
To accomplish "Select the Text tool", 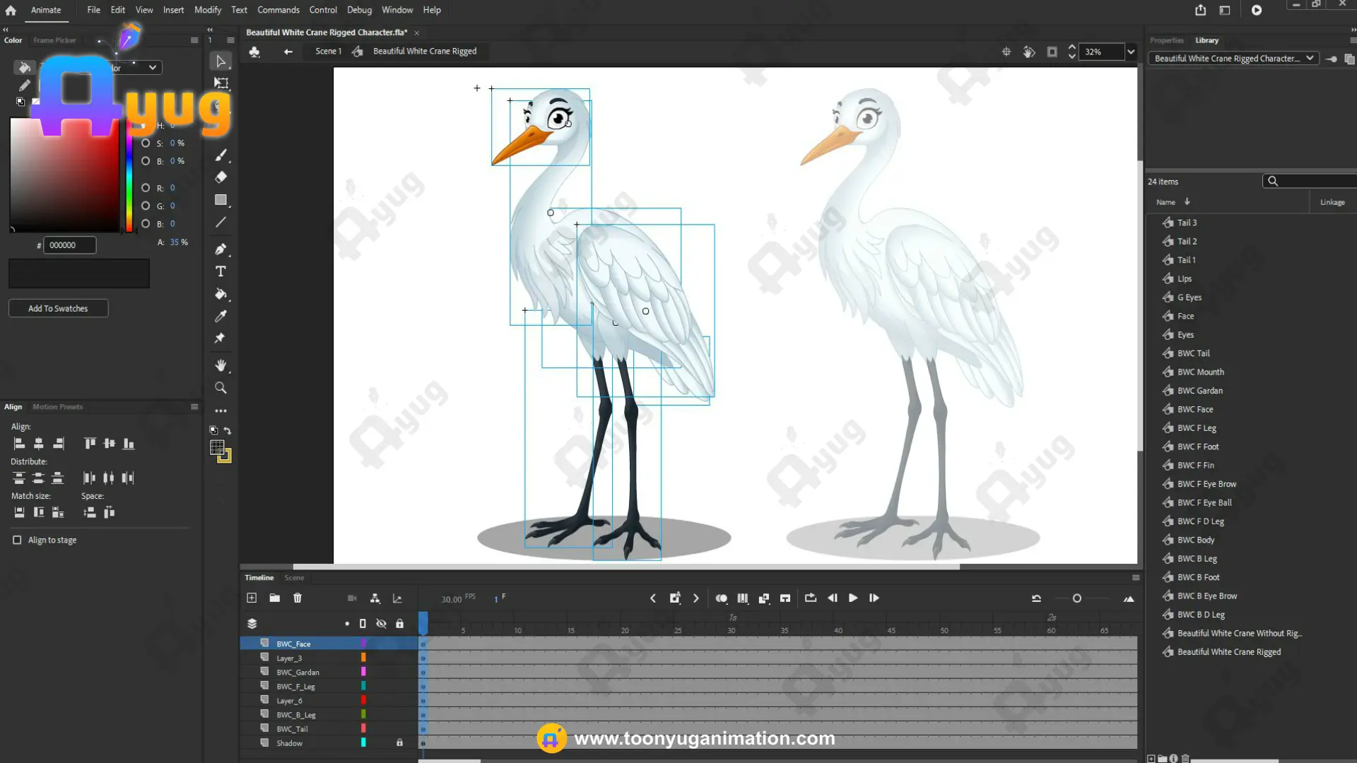I will coord(221,271).
